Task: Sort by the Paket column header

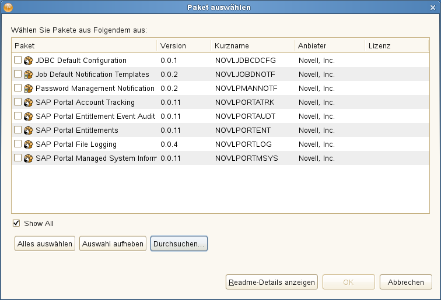Action: tap(83, 45)
